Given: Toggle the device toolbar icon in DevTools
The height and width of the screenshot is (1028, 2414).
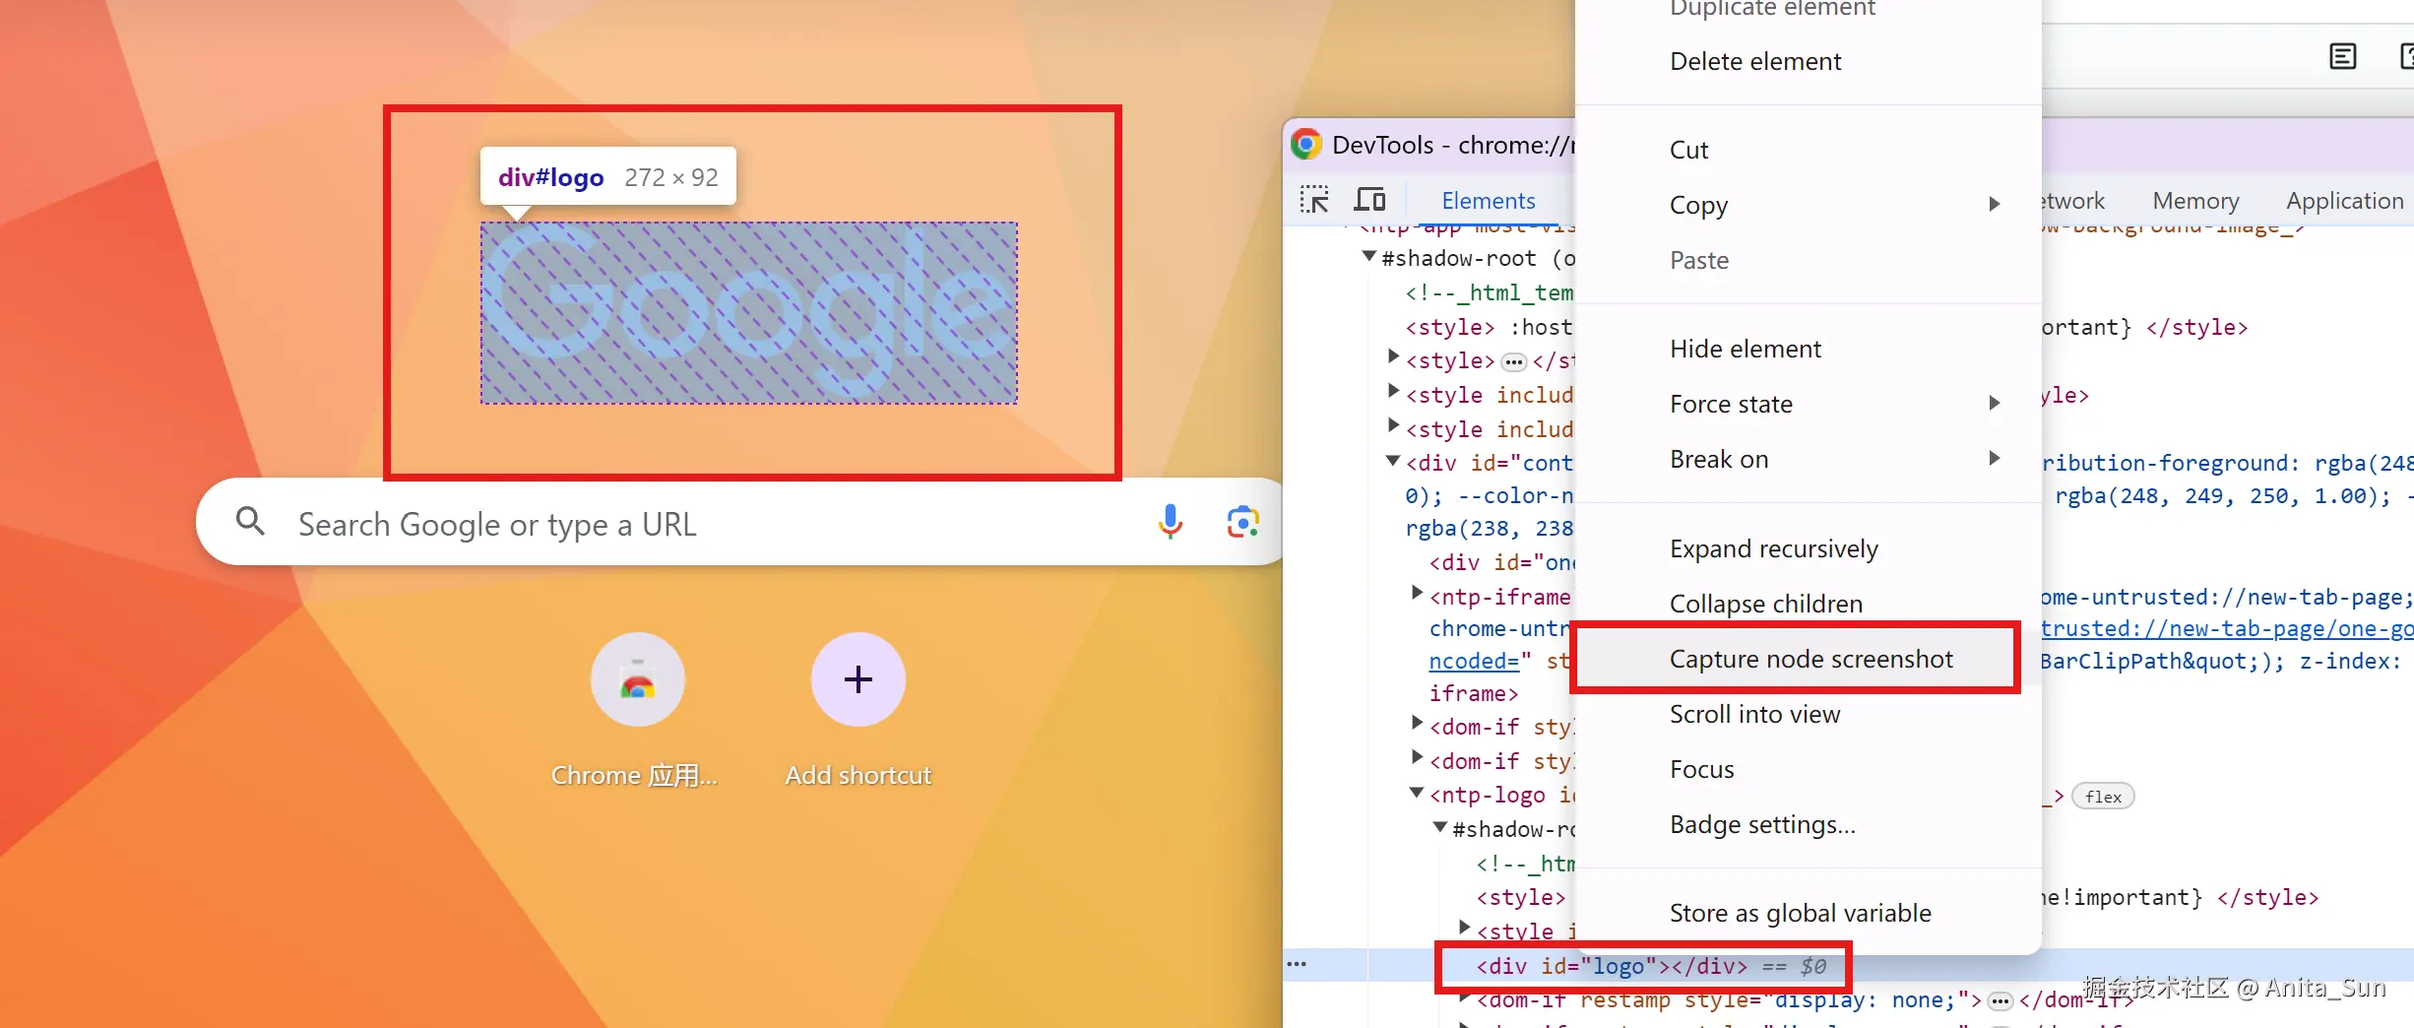Looking at the screenshot, I should (x=1369, y=200).
